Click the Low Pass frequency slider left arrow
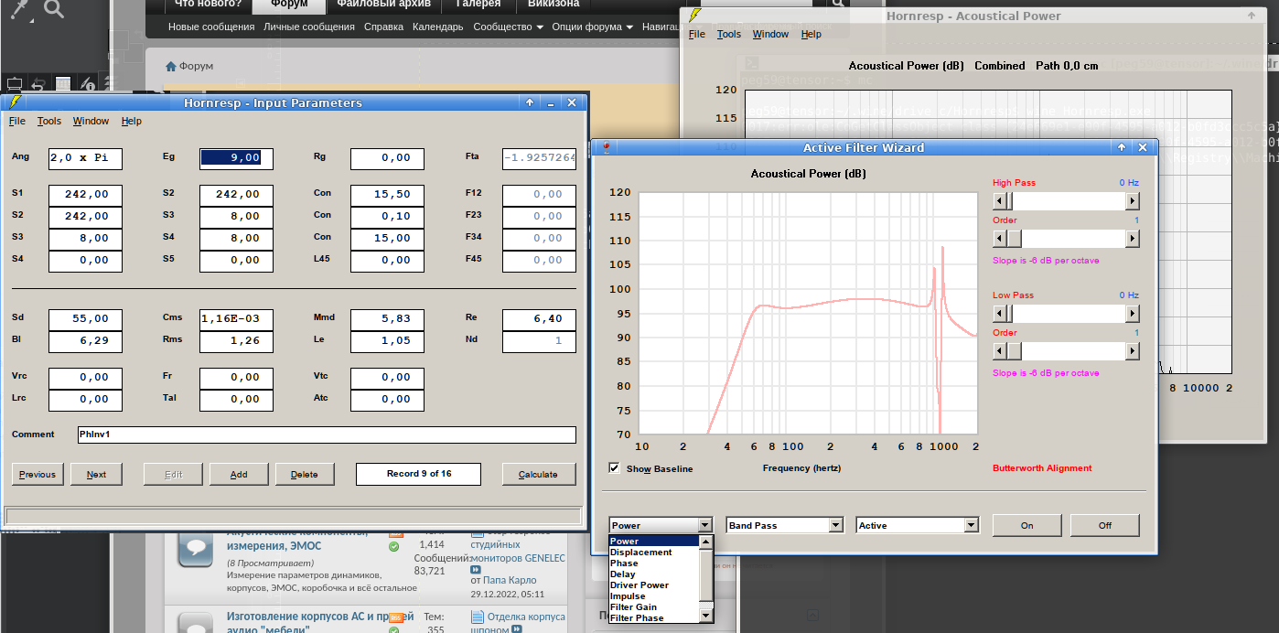1279x633 pixels. [999, 313]
